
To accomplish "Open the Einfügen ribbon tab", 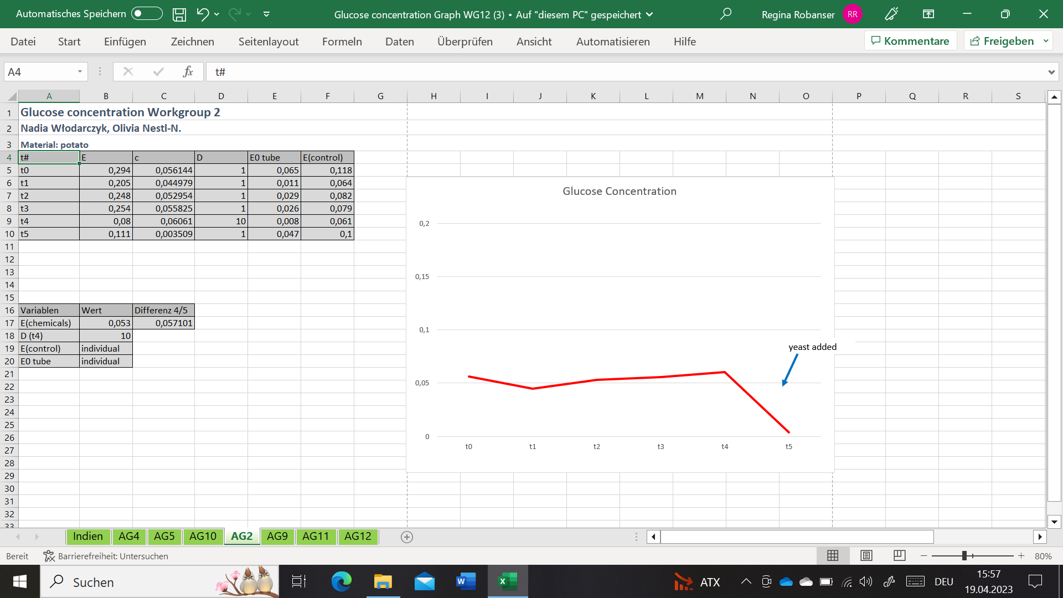I will click(125, 42).
